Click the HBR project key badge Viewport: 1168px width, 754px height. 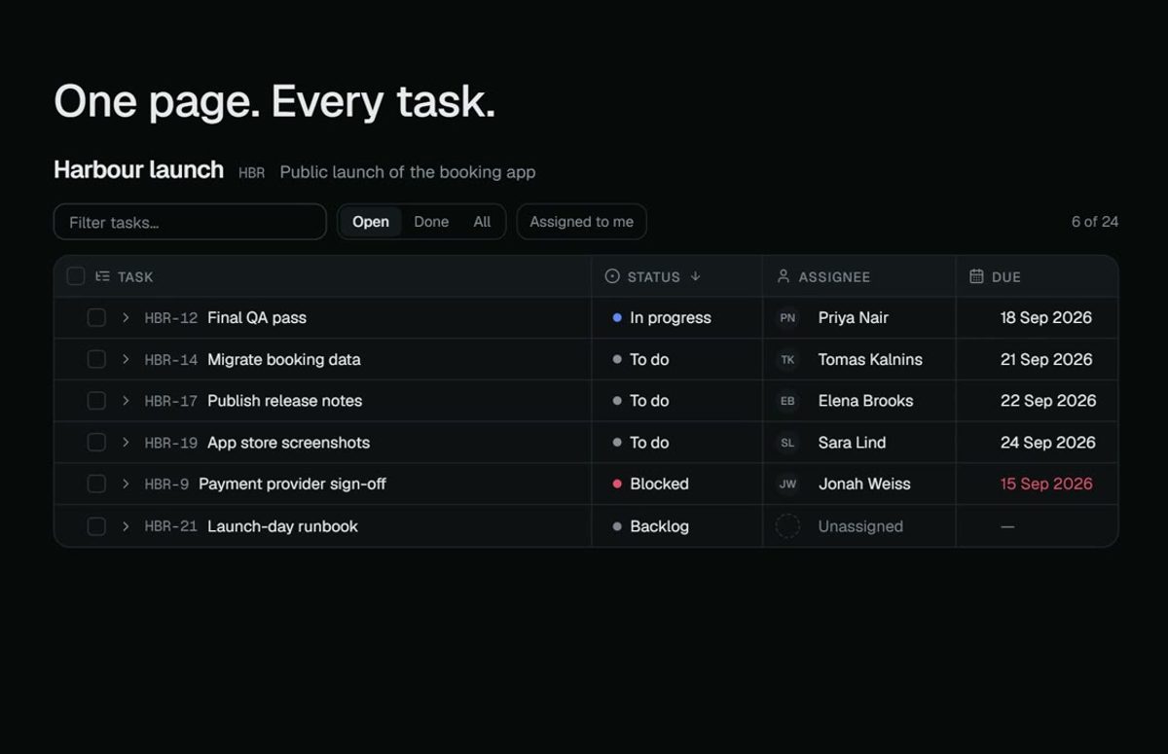[251, 173]
